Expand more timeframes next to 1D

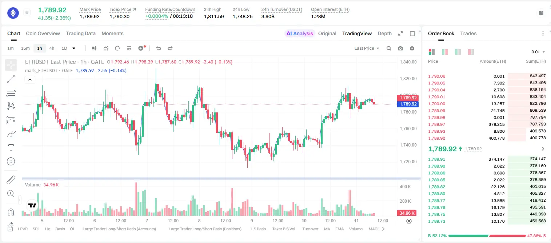[x=74, y=48]
